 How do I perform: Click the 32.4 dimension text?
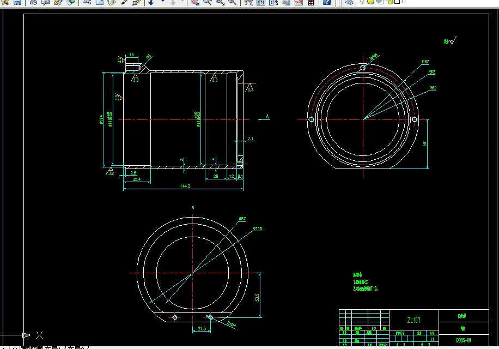click(137, 179)
